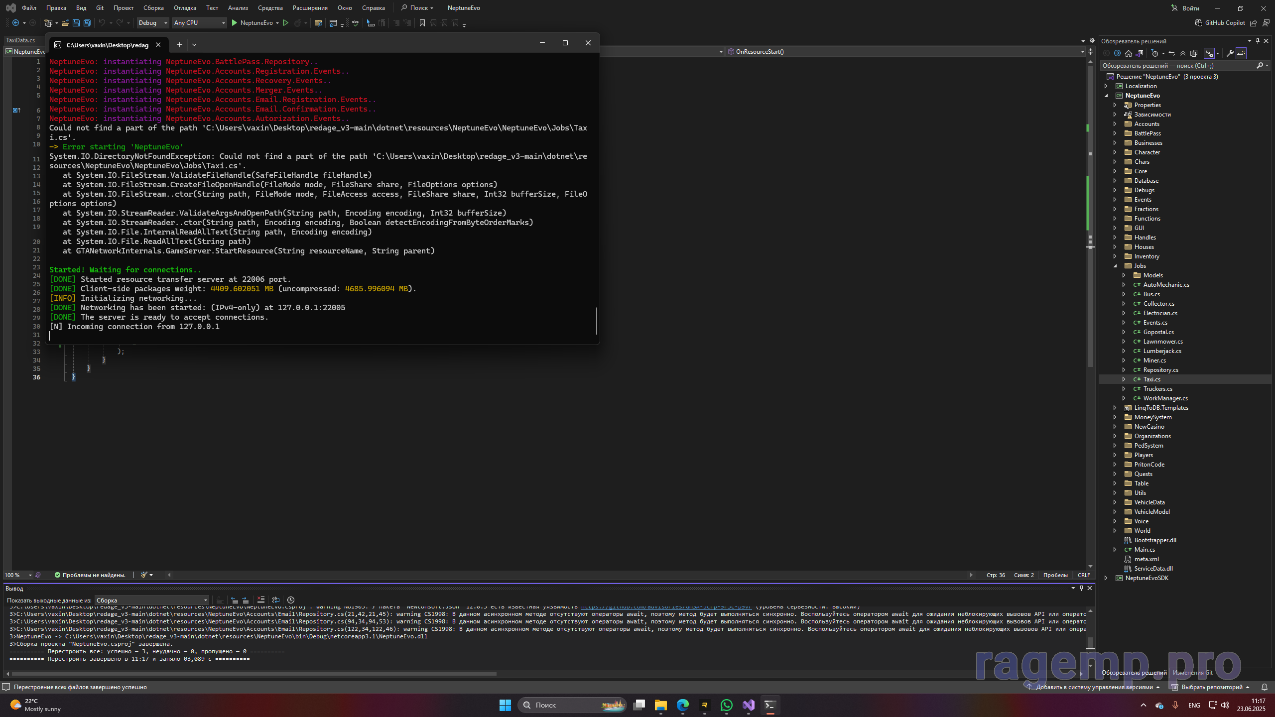Switch to Изменения Git tab
Image resolution: width=1275 pixels, height=717 pixels.
pyautogui.click(x=1193, y=673)
